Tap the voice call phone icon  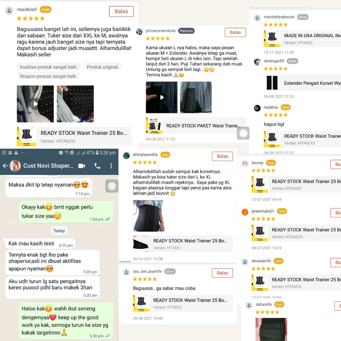[97, 166]
